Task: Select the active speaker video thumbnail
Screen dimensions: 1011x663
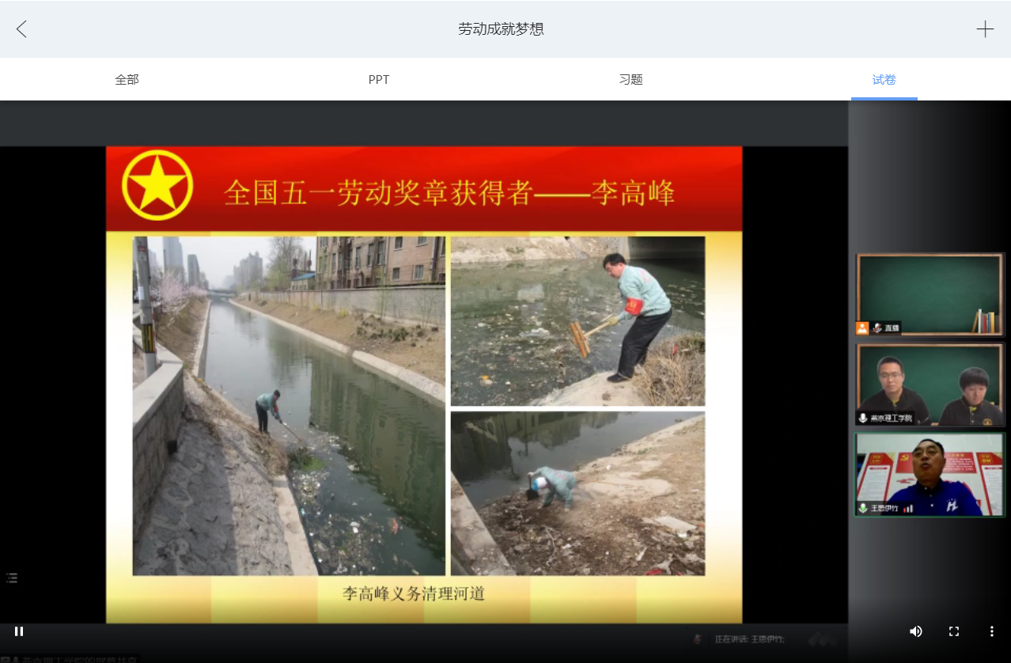Action: pyautogui.click(x=930, y=473)
